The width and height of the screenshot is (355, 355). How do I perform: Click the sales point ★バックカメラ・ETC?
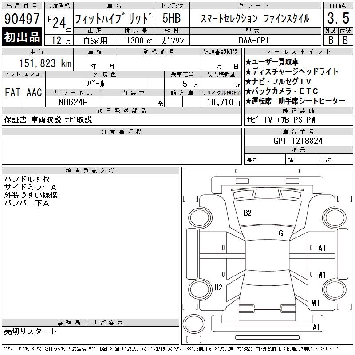[281, 91]
